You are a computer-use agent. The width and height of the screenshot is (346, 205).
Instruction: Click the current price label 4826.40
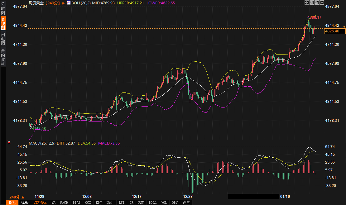tap(334, 31)
